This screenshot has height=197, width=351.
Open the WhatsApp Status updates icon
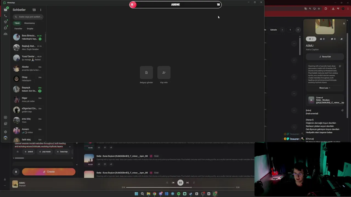pyautogui.click(x=5, y=22)
